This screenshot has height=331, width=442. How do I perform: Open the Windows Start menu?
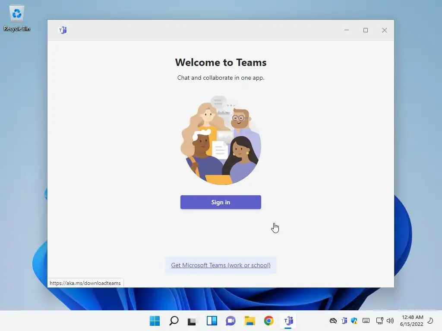coord(155,321)
